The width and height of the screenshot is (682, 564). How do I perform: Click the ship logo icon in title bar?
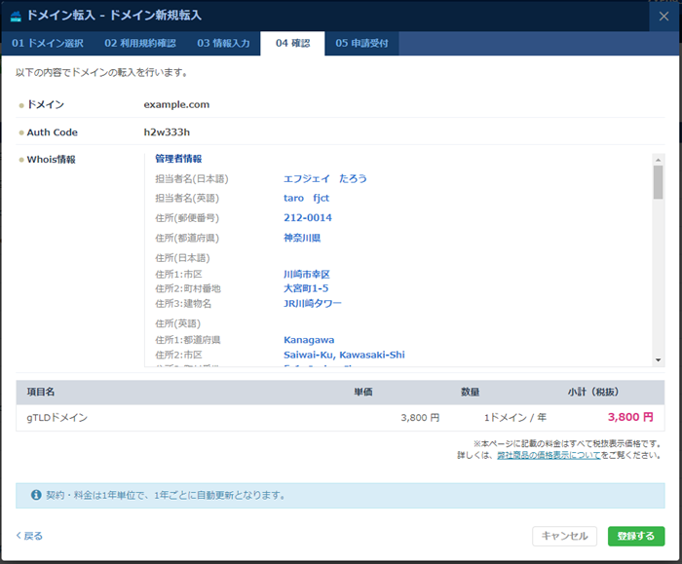point(16,17)
